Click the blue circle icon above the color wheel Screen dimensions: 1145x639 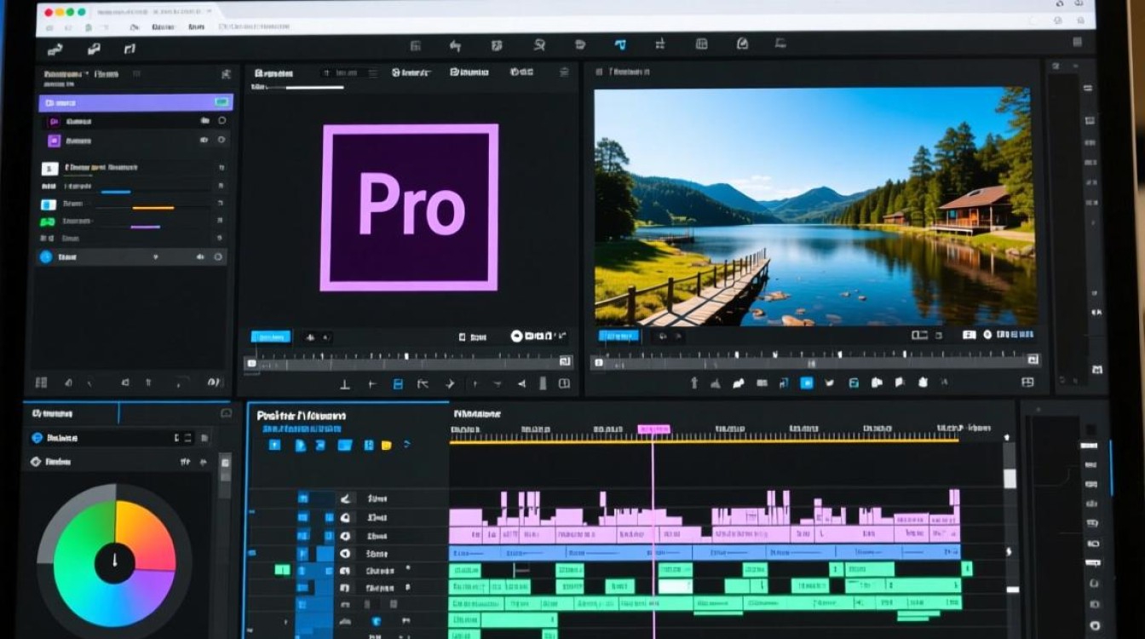tap(37, 438)
